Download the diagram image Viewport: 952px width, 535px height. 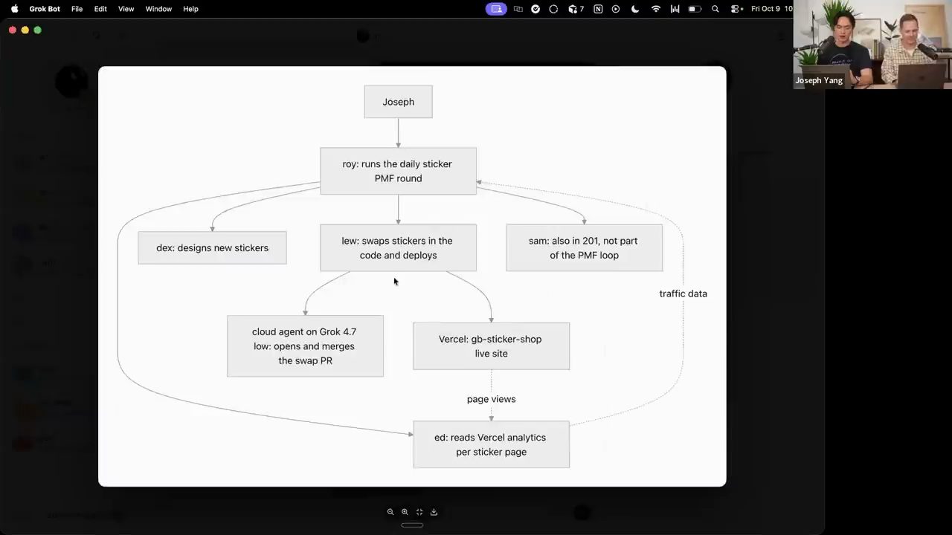coord(434,512)
